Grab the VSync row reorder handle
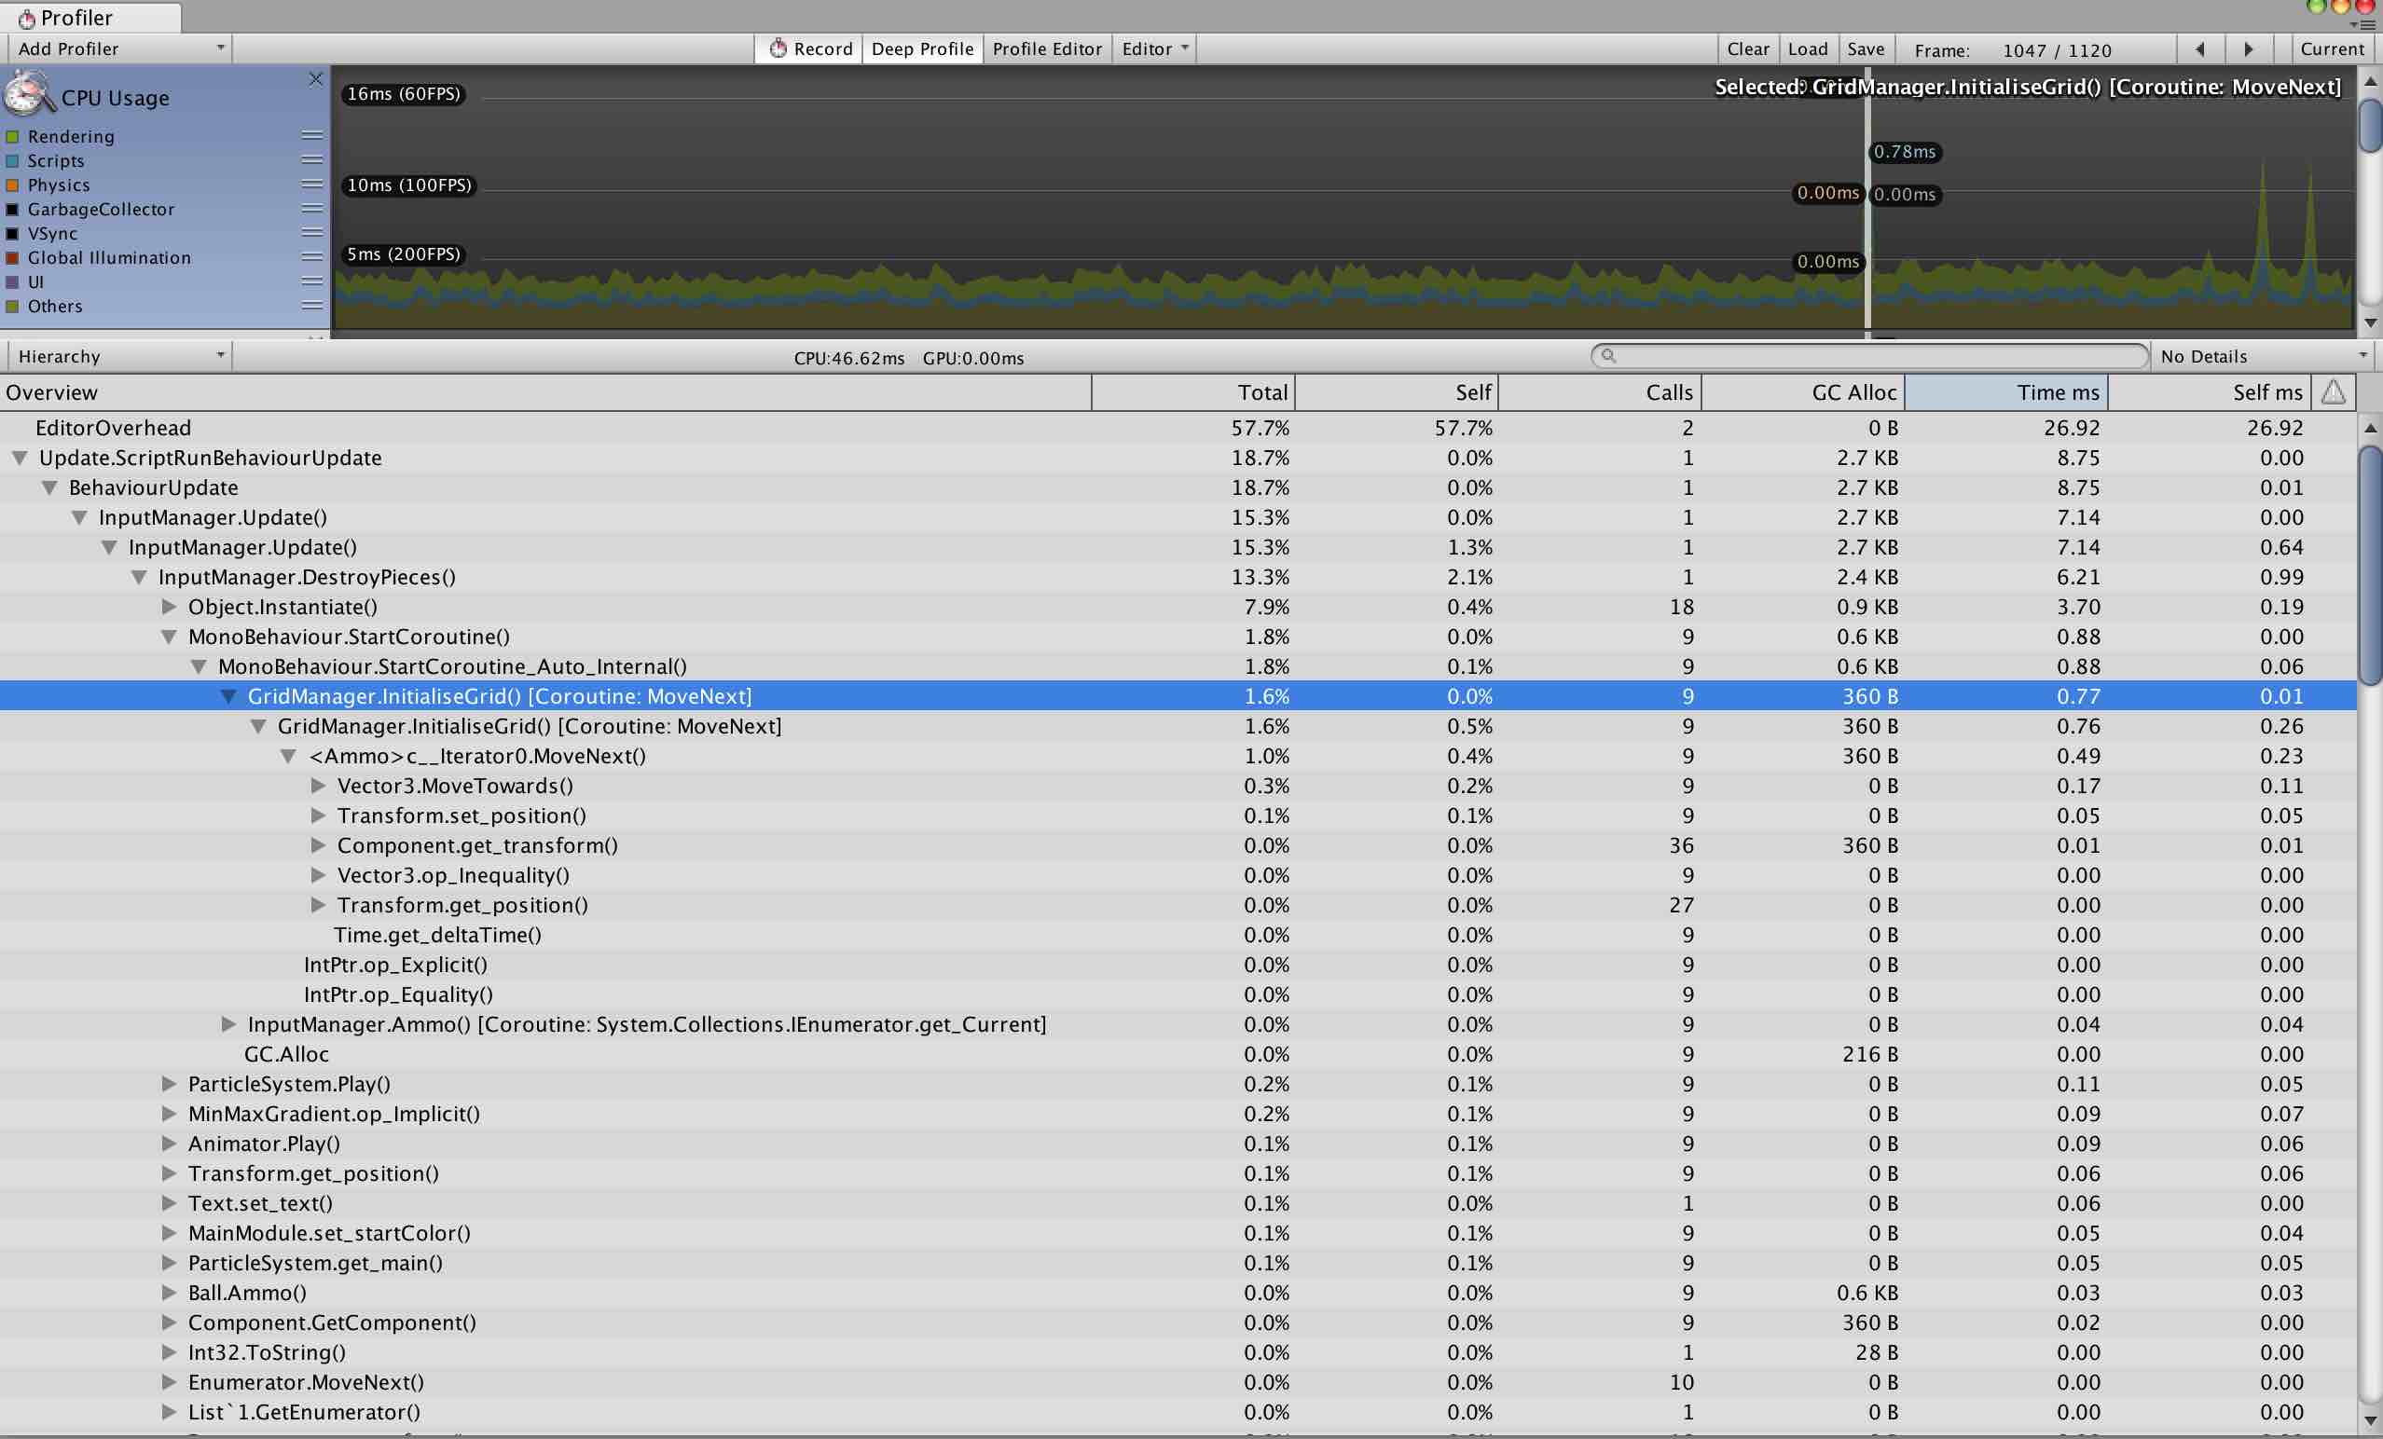 [x=311, y=233]
